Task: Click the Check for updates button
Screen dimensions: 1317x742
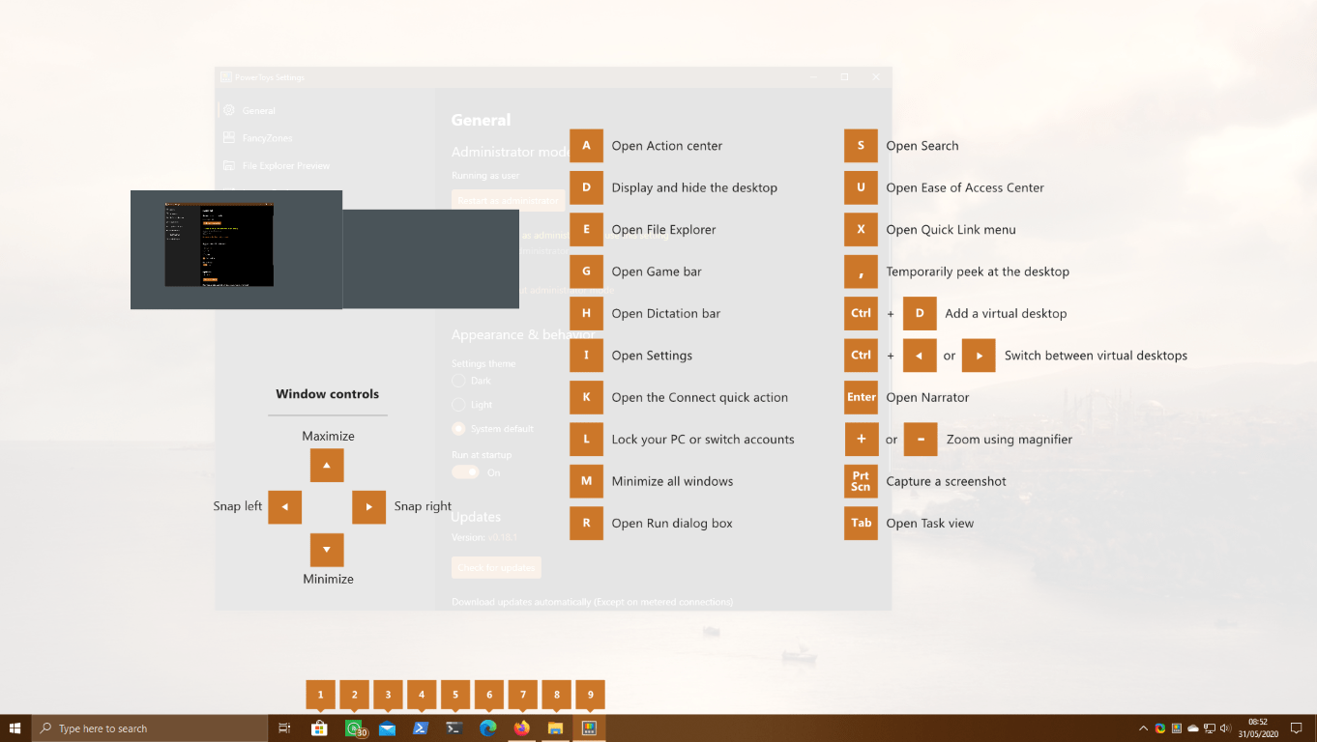Action: 495,567
